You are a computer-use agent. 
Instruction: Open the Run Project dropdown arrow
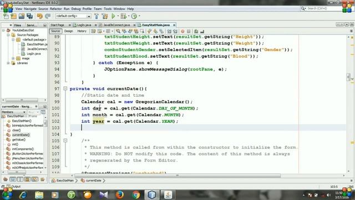[118, 16]
